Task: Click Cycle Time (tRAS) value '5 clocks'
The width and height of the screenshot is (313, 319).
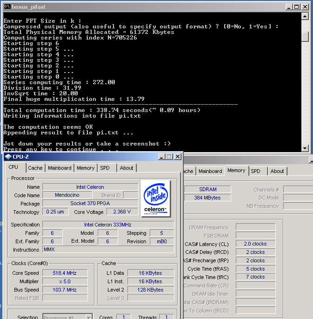Action: coord(256,269)
